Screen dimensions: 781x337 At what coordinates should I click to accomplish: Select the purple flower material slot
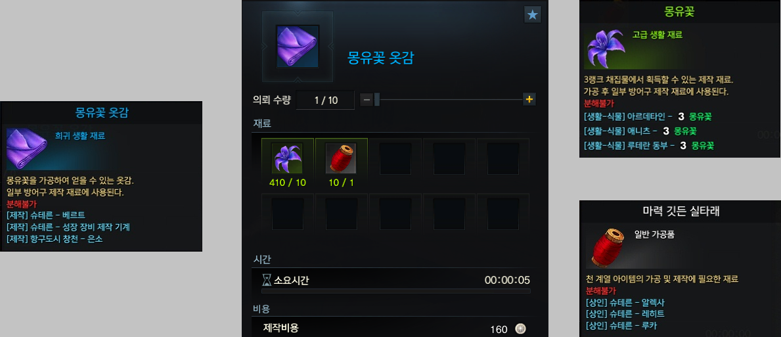pyautogui.click(x=288, y=158)
